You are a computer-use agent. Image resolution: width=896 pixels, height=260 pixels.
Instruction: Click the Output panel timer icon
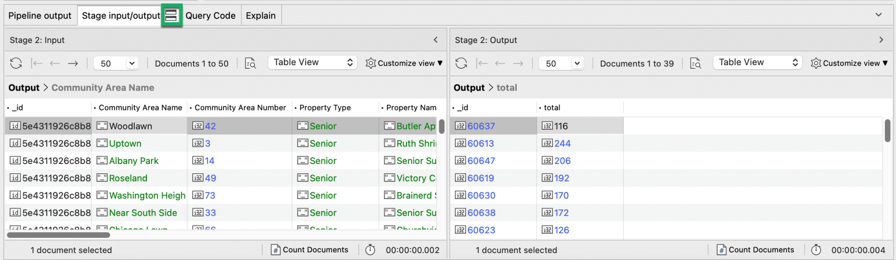click(815, 250)
